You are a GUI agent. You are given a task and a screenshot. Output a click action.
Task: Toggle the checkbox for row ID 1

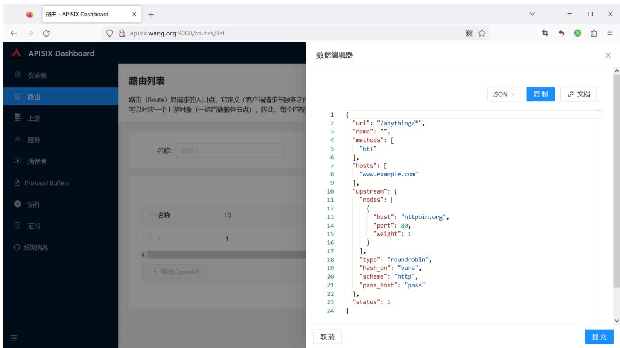(x=147, y=238)
